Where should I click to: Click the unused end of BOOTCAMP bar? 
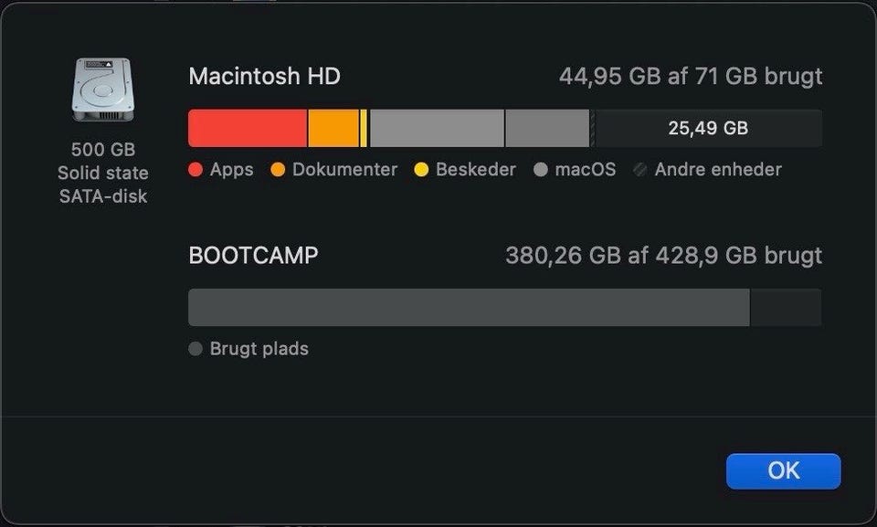tap(786, 308)
